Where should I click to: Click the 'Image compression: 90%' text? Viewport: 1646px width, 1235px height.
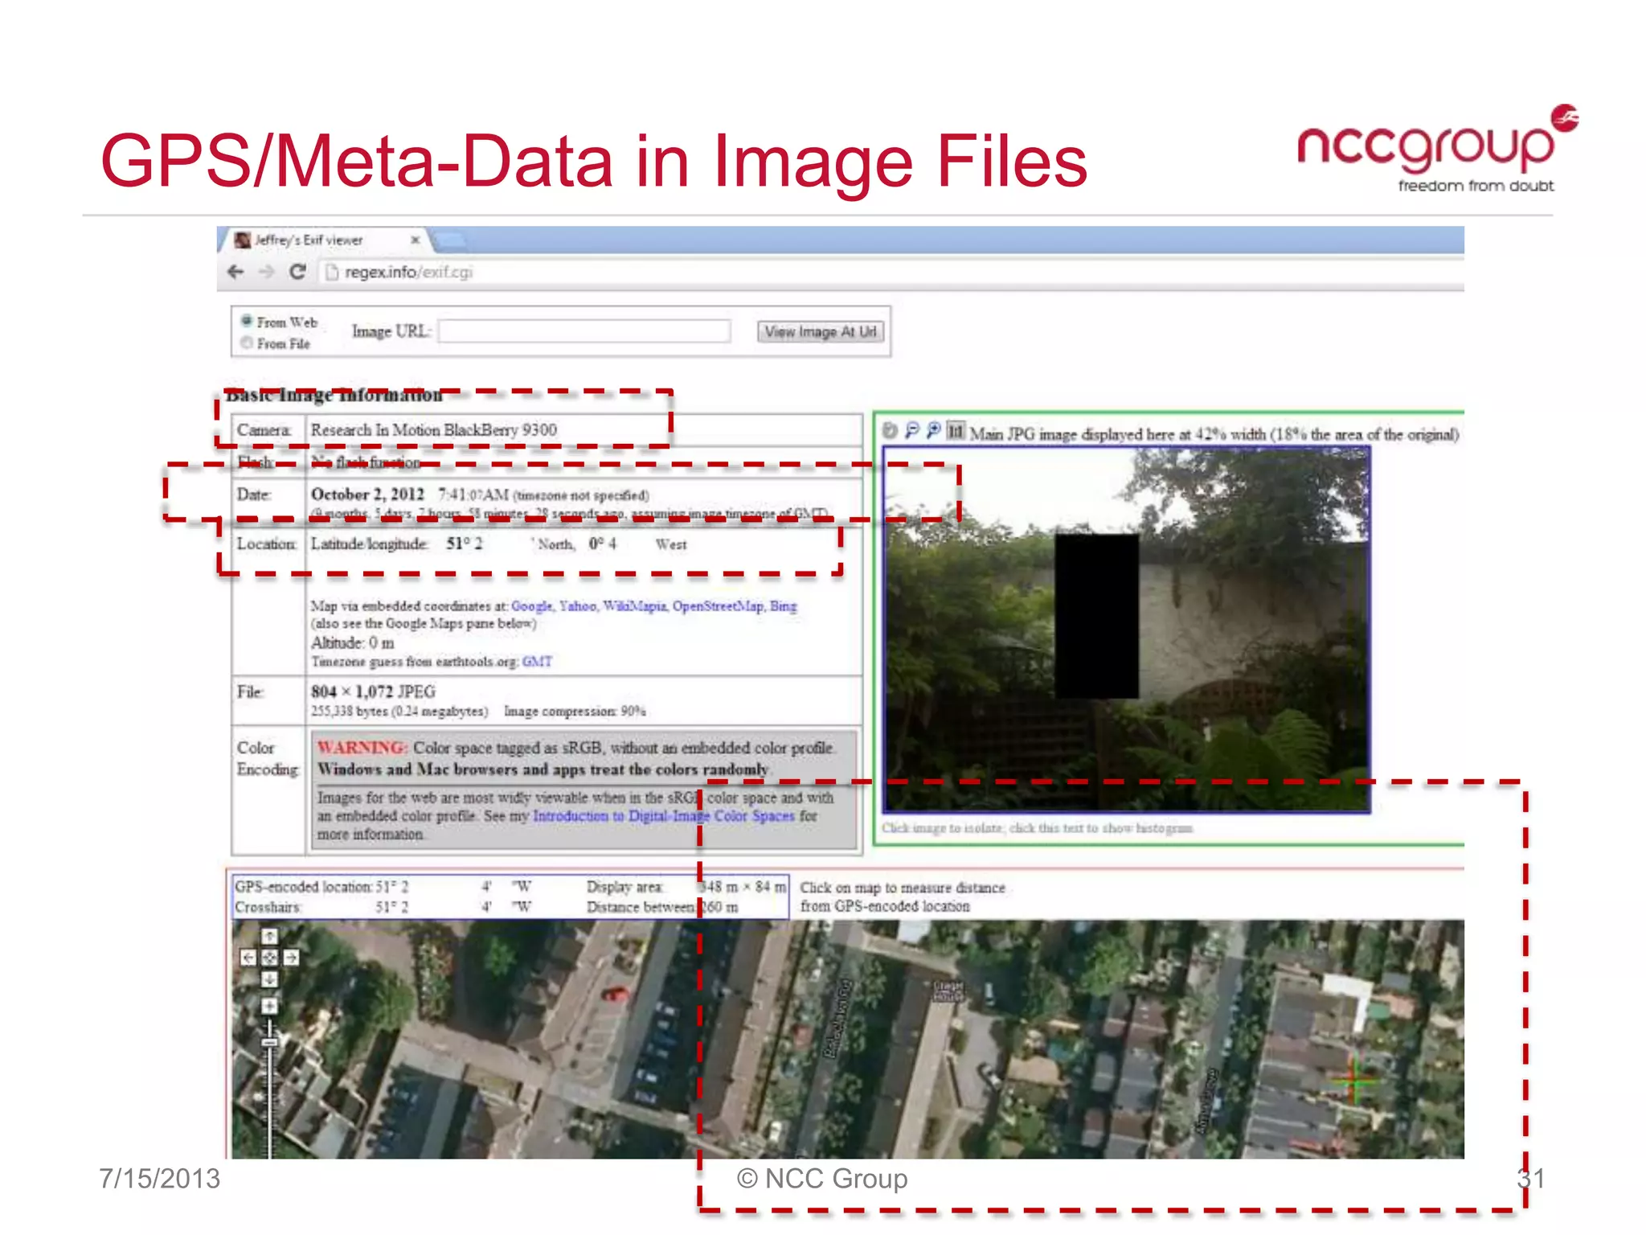click(x=575, y=711)
